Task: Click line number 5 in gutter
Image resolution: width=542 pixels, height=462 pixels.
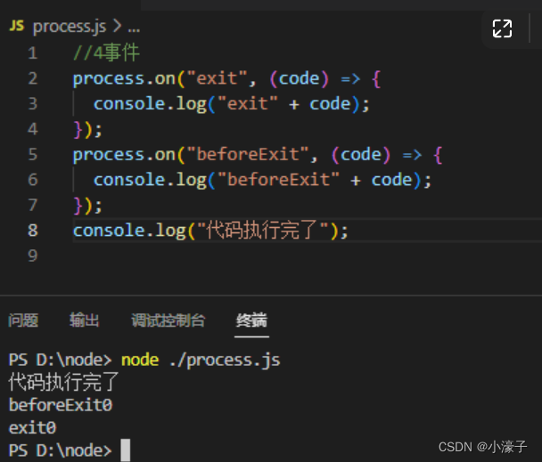Action: point(33,154)
